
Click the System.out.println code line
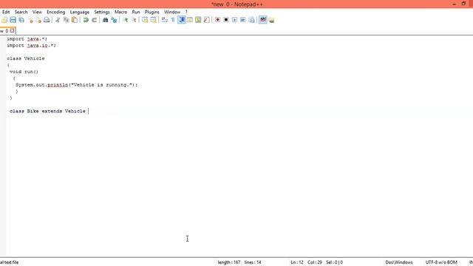click(77, 85)
